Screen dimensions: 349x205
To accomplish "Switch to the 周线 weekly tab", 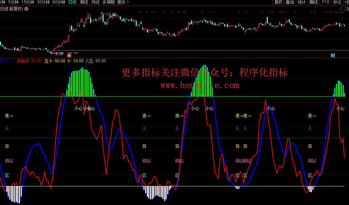I will pyautogui.click(x=84, y=2).
